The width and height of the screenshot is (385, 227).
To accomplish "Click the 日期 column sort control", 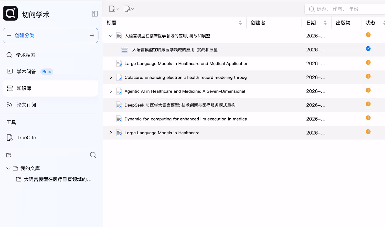I will pos(325,23).
